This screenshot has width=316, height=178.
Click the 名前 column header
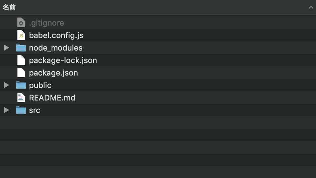[x=9, y=8]
